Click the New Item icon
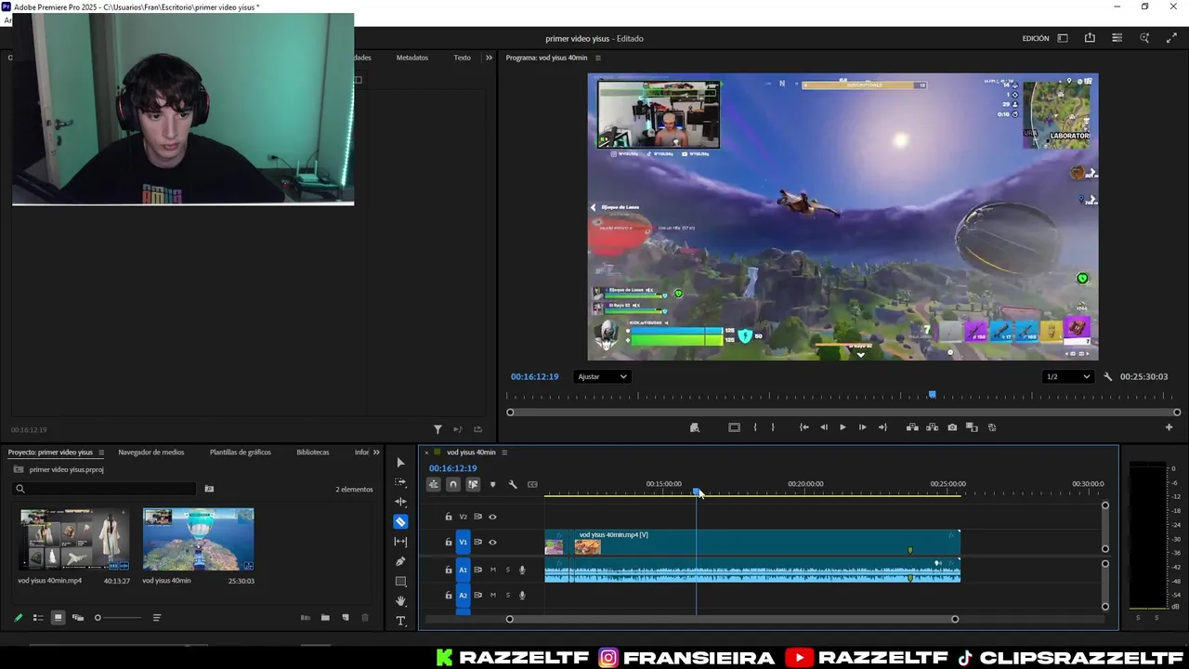The width and height of the screenshot is (1189, 669). (x=345, y=618)
